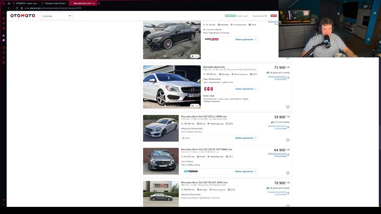This screenshot has width=381, height=214.
Task: Open Aria AI from the browser sidebar
Action: tap(4, 35)
